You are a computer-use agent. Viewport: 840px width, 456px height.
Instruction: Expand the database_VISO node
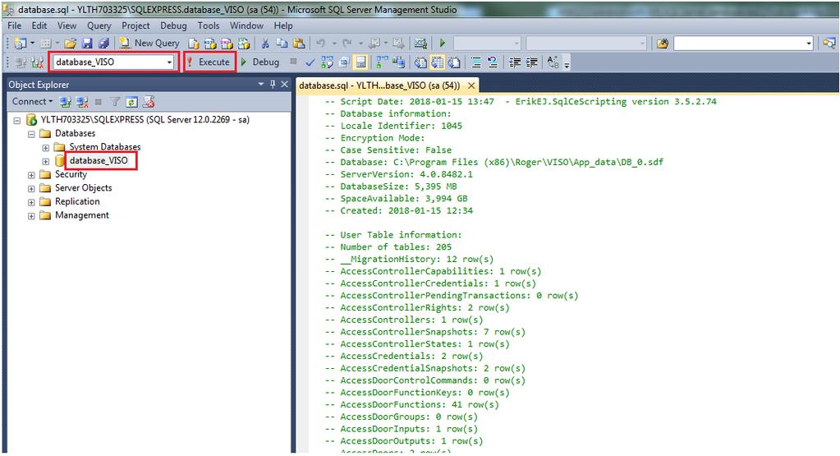45,161
